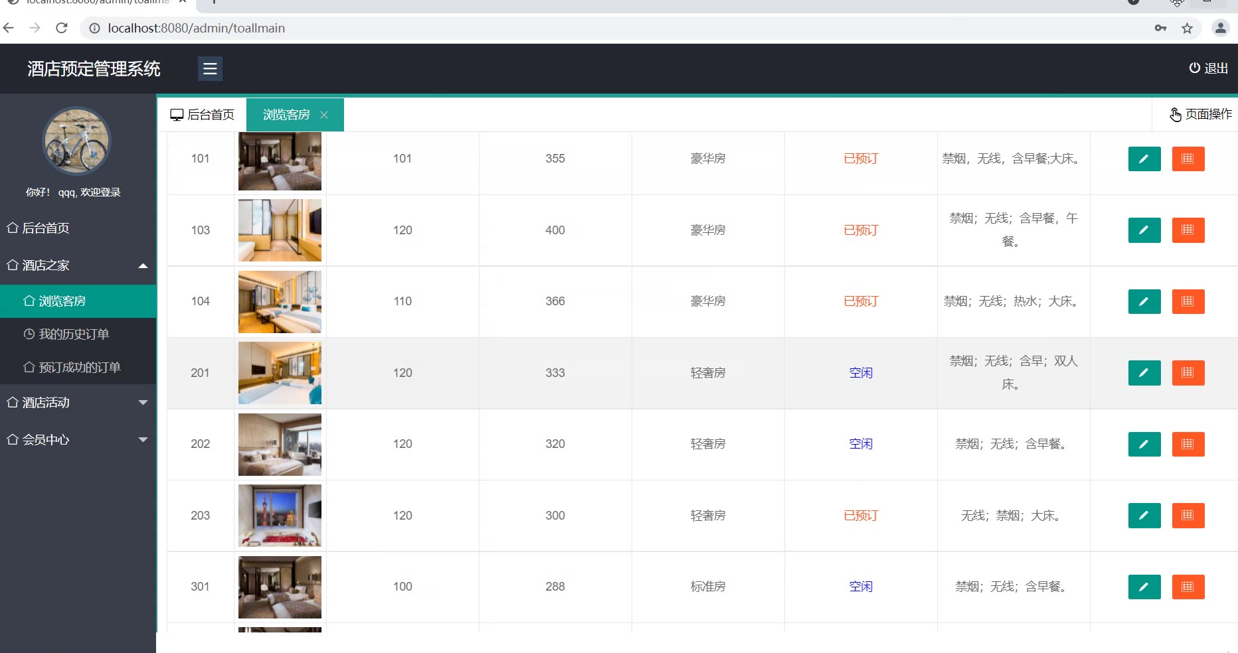Click the orange calendar icon for room 103

click(1188, 230)
